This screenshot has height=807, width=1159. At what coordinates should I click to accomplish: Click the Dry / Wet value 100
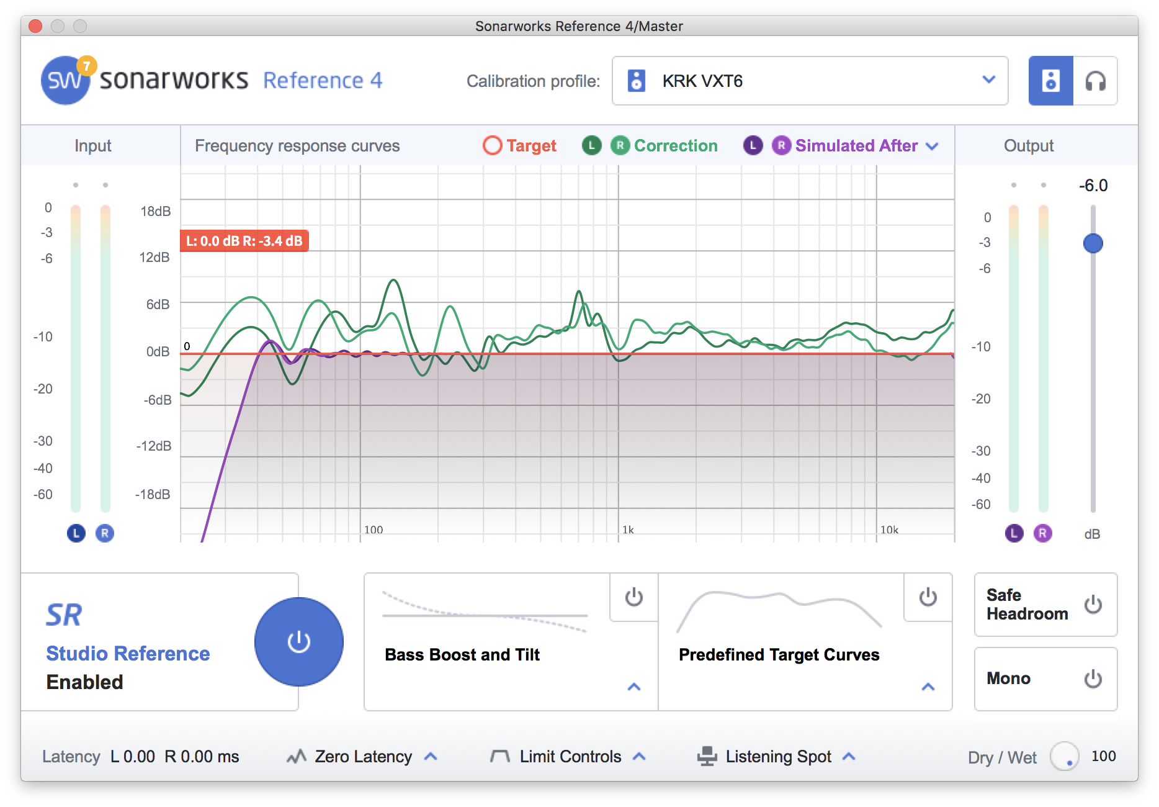click(x=1103, y=756)
